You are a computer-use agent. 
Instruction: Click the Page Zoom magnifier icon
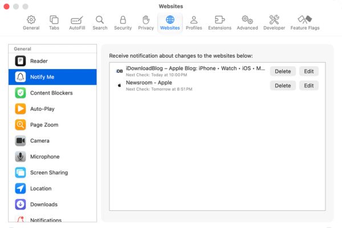point(21,125)
